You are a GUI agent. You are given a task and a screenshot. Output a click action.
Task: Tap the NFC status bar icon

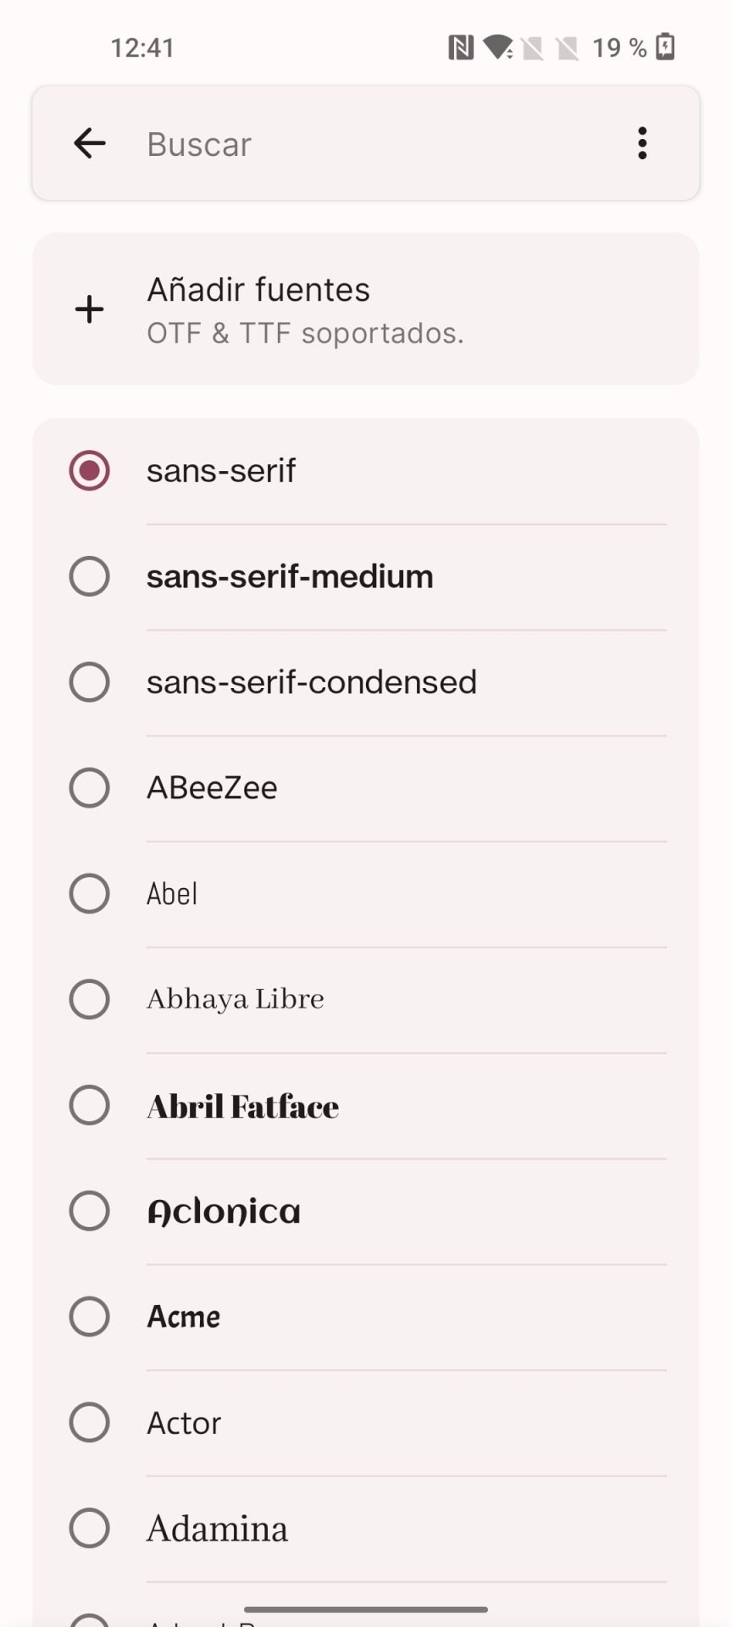[x=461, y=47]
